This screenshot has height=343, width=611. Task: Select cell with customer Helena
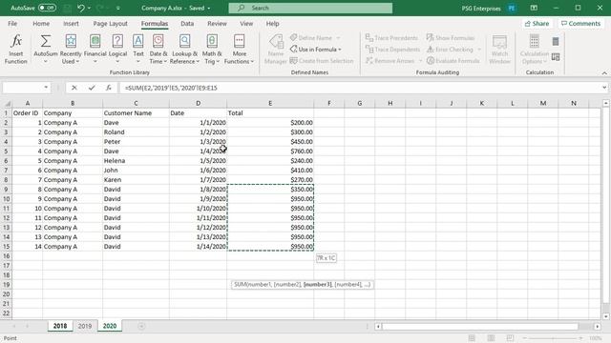[x=136, y=161]
